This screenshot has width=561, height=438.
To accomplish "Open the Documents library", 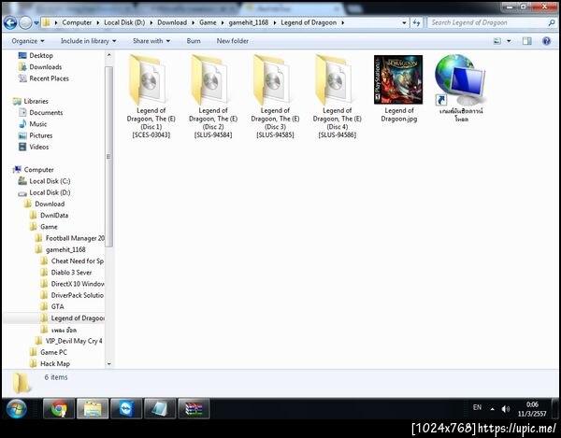I will (41, 113).
